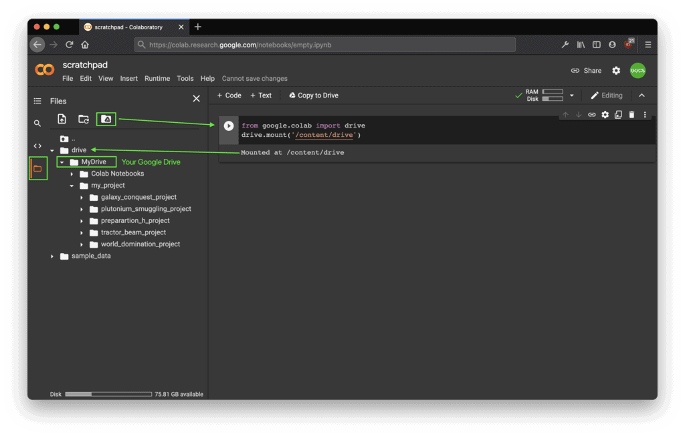Select the Files folder sidebar icon
Image resolution: width=685 pixels, height=436 pixels.
pyautogui.click(x=38, y=169)
